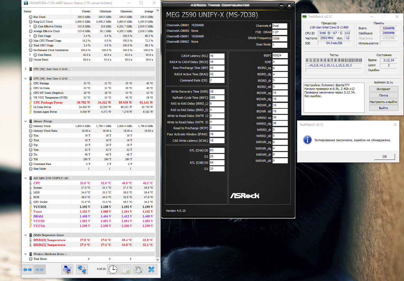Expand the Core Usage row

pyautogui.click(x=30, y=36)
